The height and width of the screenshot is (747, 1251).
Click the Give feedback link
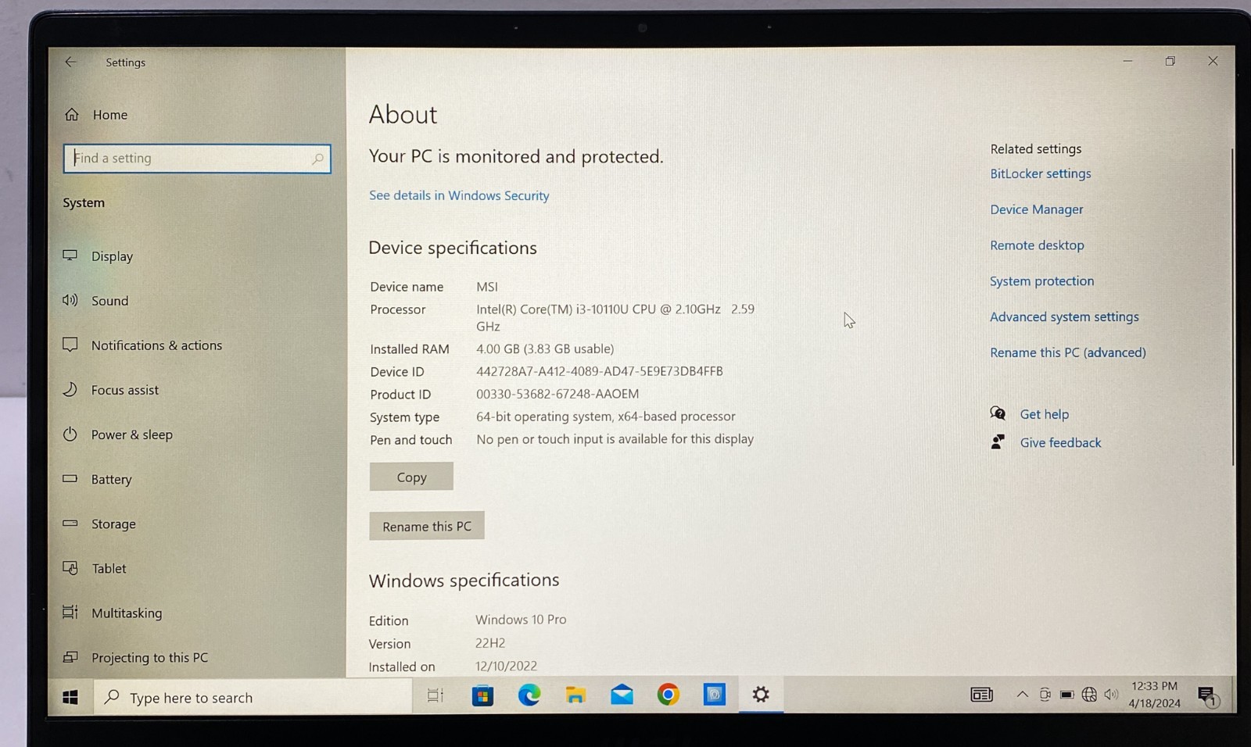click(1060, 442)
